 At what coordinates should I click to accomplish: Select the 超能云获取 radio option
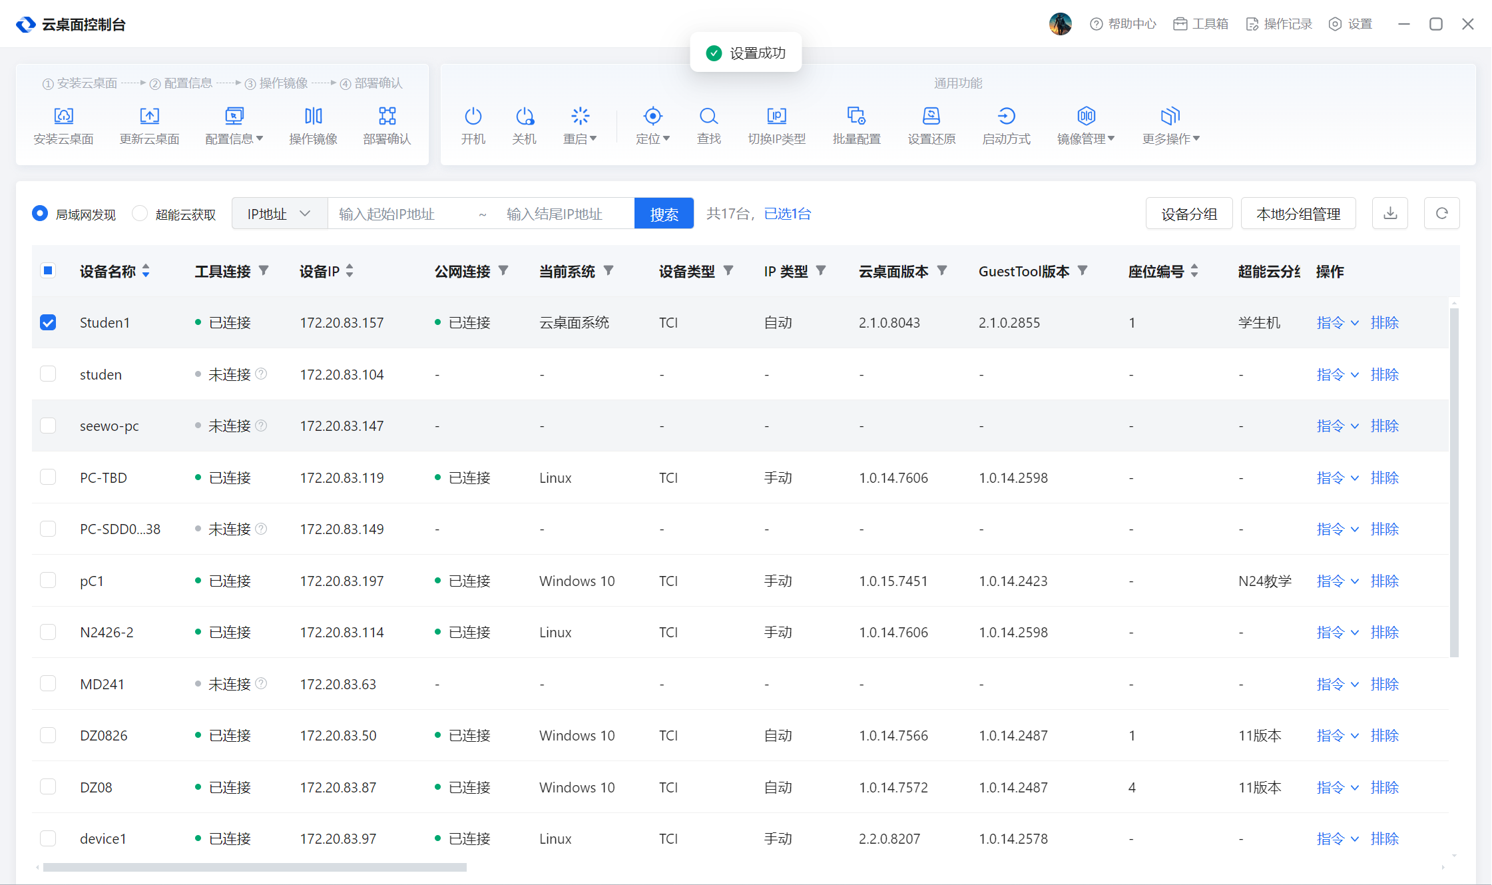coord(140,214)
